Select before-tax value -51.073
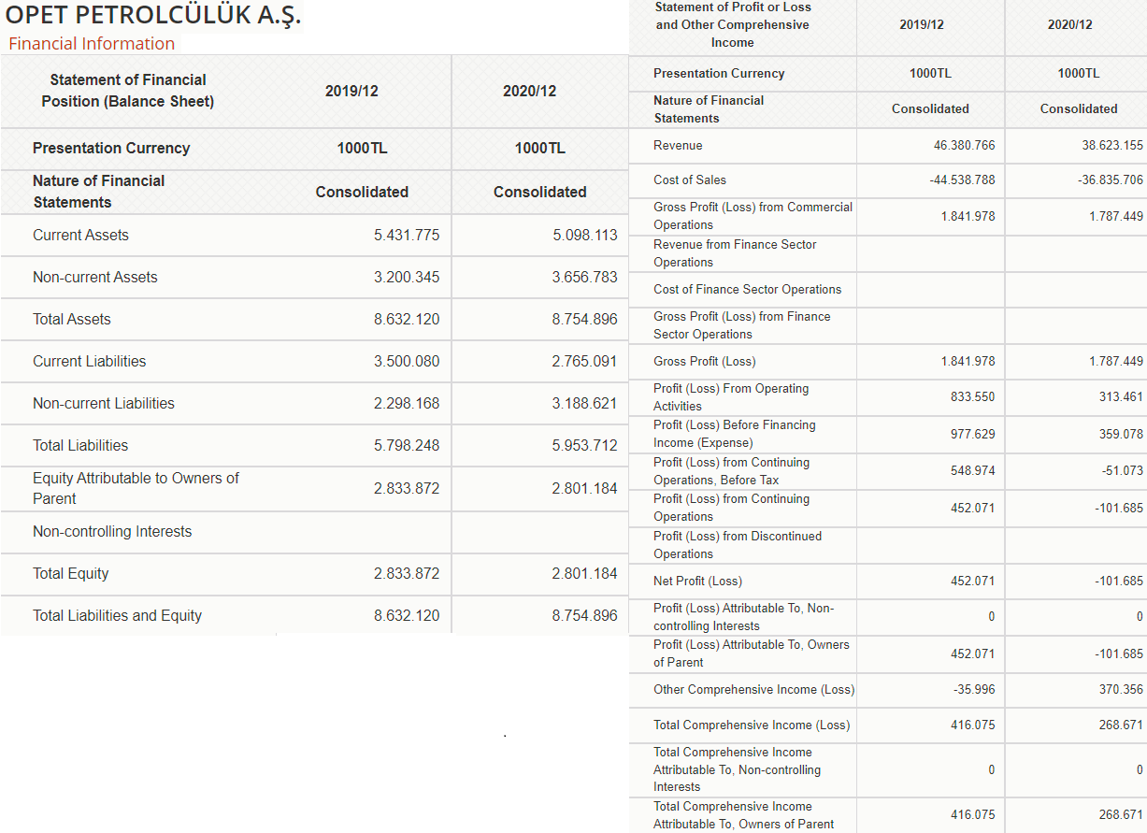The width and height of the screenshot is (1147, 833). click(x=1123, y=470)
